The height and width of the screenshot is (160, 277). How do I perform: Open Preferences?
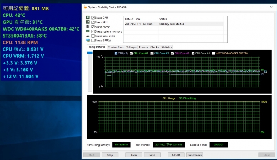195,155
